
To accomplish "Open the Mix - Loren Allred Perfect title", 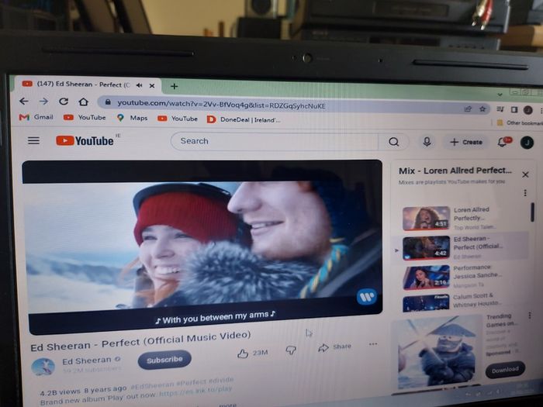I will (455, 171).
